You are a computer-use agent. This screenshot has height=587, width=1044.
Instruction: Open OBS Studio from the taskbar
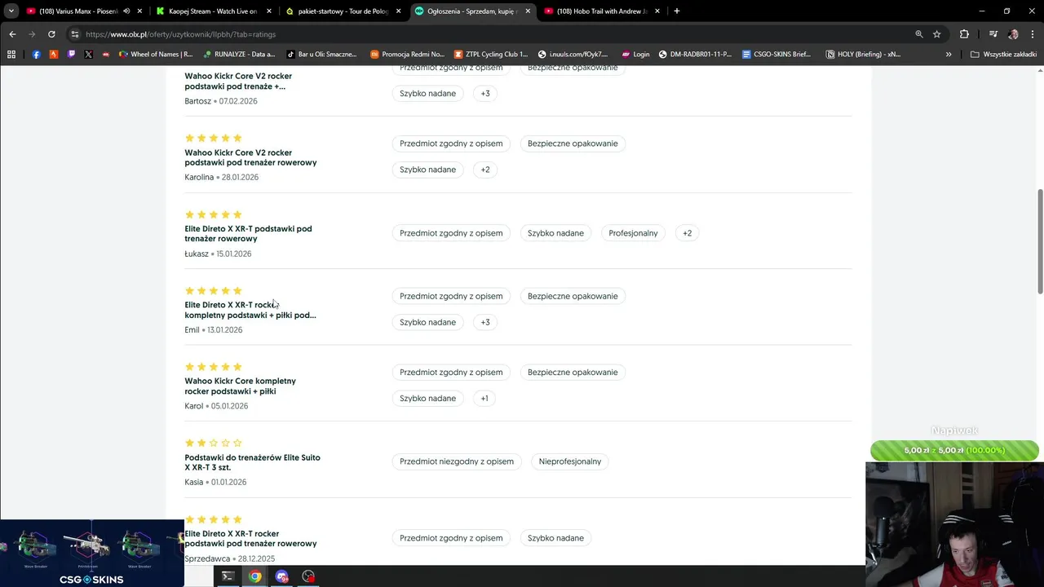pyautogui.click(x=308, y=576)
